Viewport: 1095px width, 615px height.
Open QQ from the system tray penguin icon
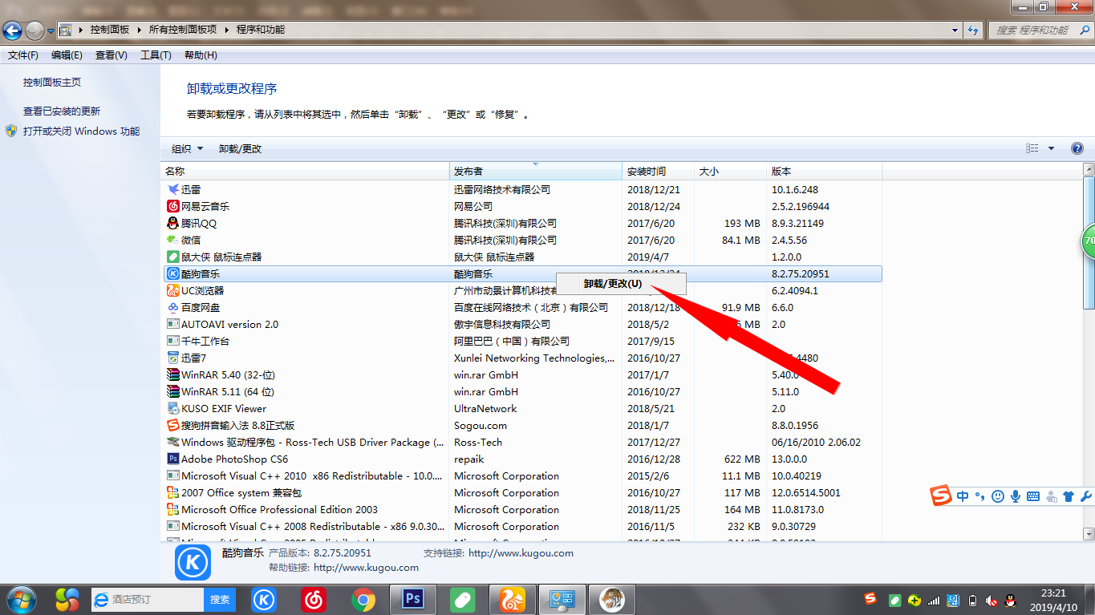click(1009, 600)
